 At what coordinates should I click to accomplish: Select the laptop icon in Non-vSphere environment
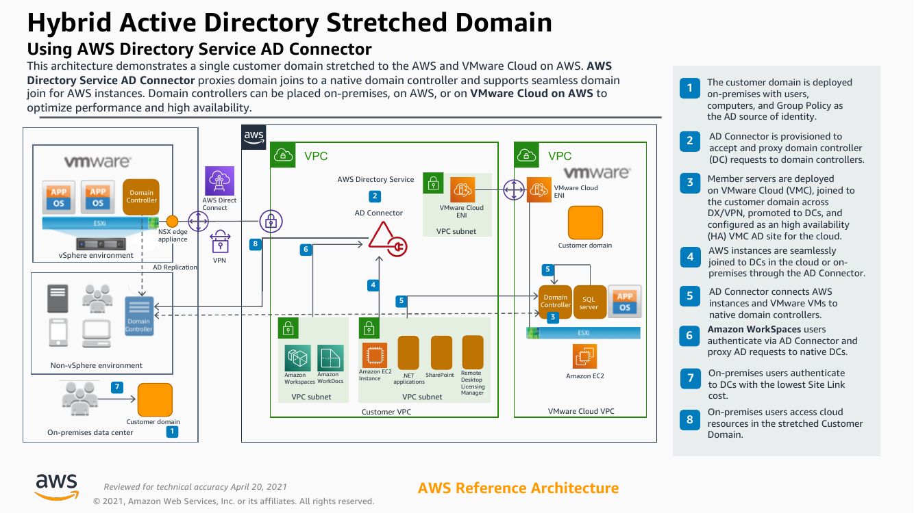click(x=97, y=334)
